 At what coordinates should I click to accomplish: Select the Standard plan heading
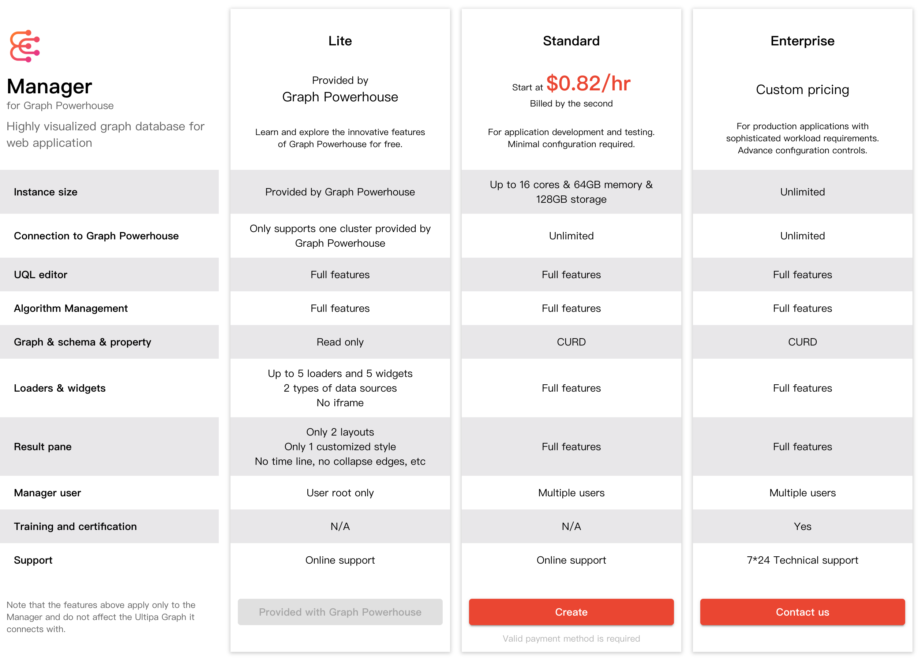coord(571,41)
